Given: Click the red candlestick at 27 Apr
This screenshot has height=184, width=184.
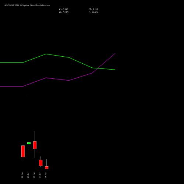Looking at the screenshot, I should 40,163.
